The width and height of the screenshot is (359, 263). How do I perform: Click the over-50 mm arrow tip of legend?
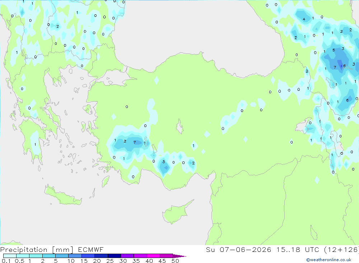(179, 256)
